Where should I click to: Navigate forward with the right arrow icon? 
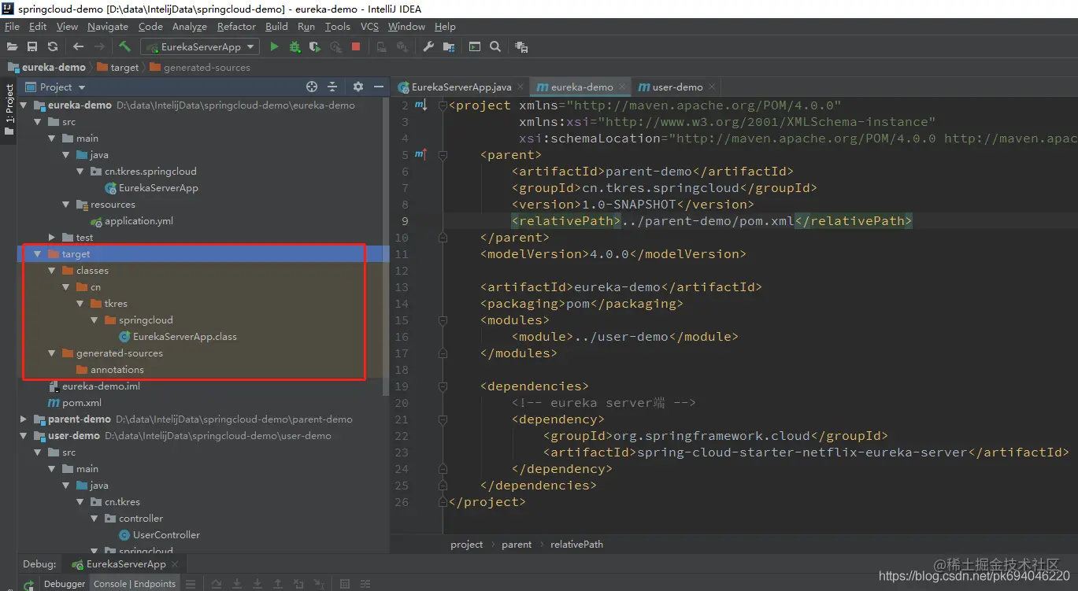(x=98, y=47)
